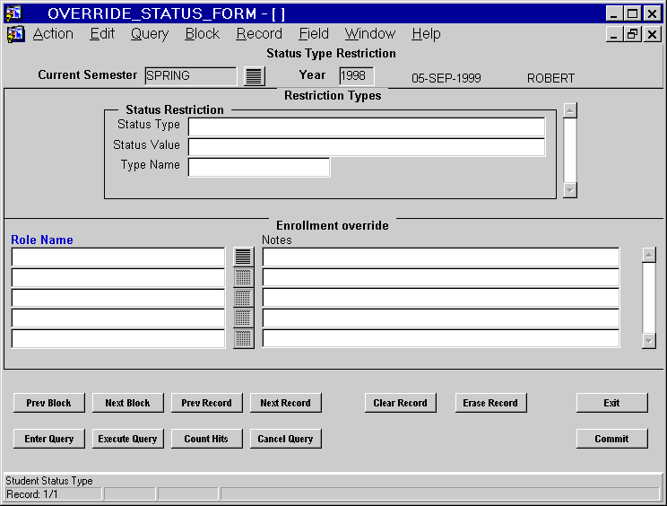Open the Edit menu
Viewport: 667px width, 506px height.
(102, 33)
